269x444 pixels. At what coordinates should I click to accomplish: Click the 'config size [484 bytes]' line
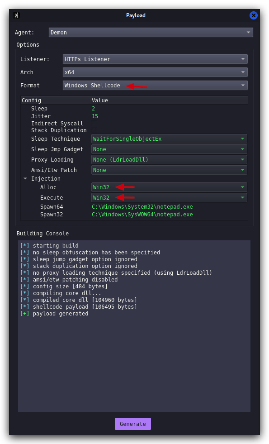[64, 286]
